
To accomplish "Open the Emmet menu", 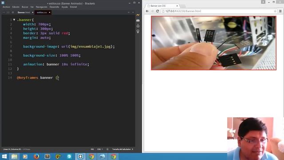I will (73, 7).
